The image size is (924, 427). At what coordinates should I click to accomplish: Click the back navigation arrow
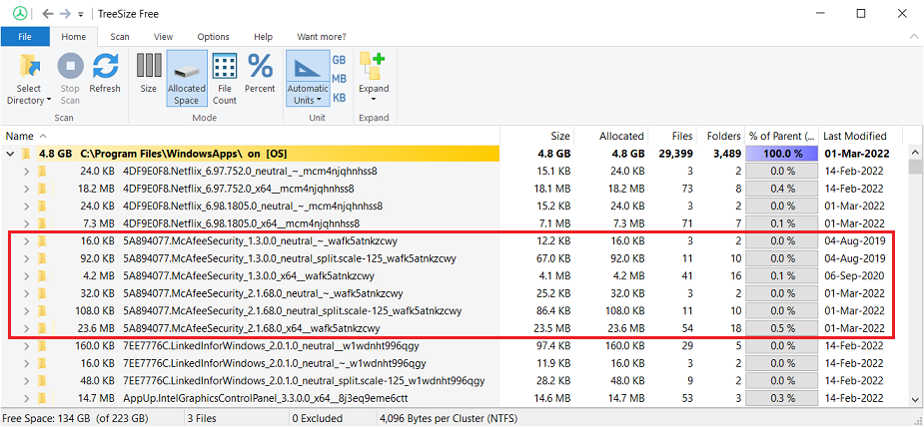tap(48, 14)
